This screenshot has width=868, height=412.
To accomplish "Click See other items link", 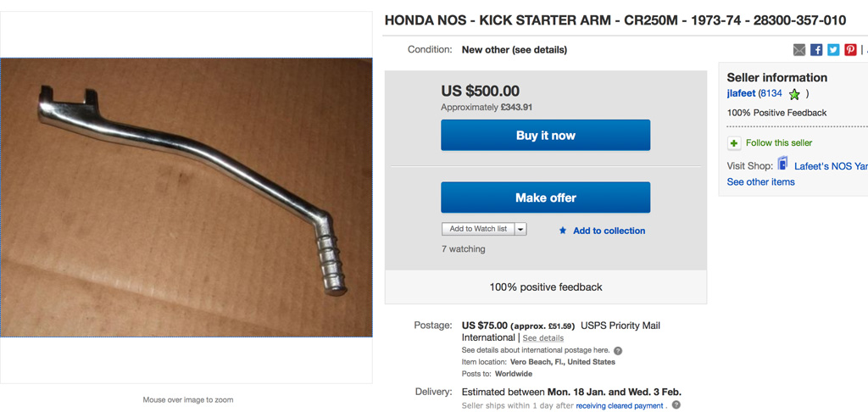I will coord(760,181).
